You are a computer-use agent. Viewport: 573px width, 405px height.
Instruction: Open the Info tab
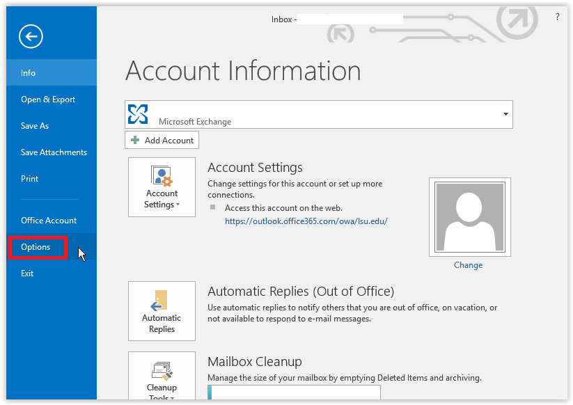(x=51, y=72)
